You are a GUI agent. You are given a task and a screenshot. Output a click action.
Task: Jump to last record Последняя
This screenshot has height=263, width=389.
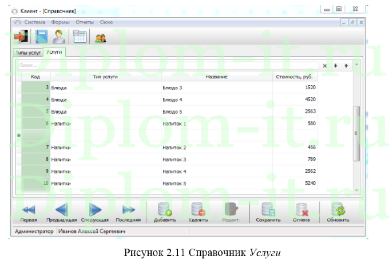[128, 213]
